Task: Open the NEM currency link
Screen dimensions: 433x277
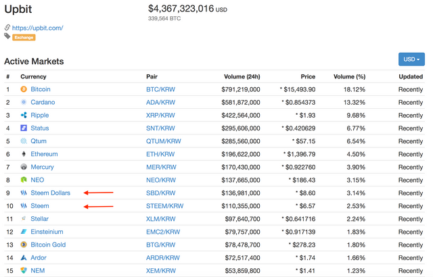Action: (x=38, y=270)
